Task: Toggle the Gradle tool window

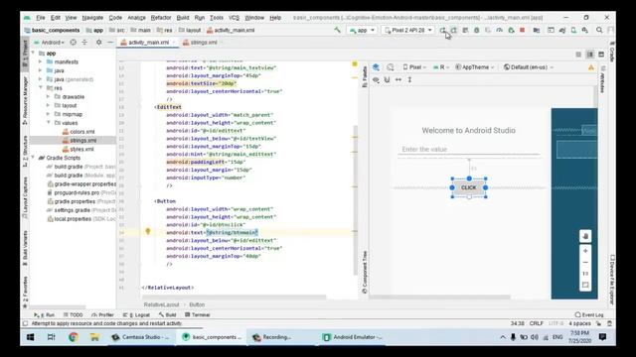Action: (x=612, y=51)
